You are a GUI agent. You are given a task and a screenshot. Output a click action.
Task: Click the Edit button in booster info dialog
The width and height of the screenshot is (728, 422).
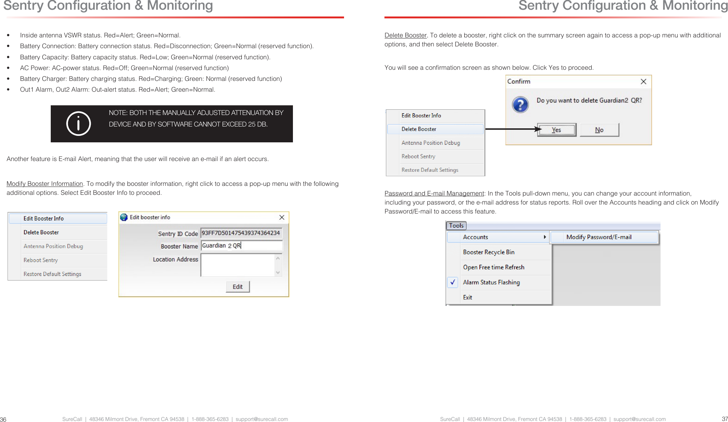click(237, 287)
